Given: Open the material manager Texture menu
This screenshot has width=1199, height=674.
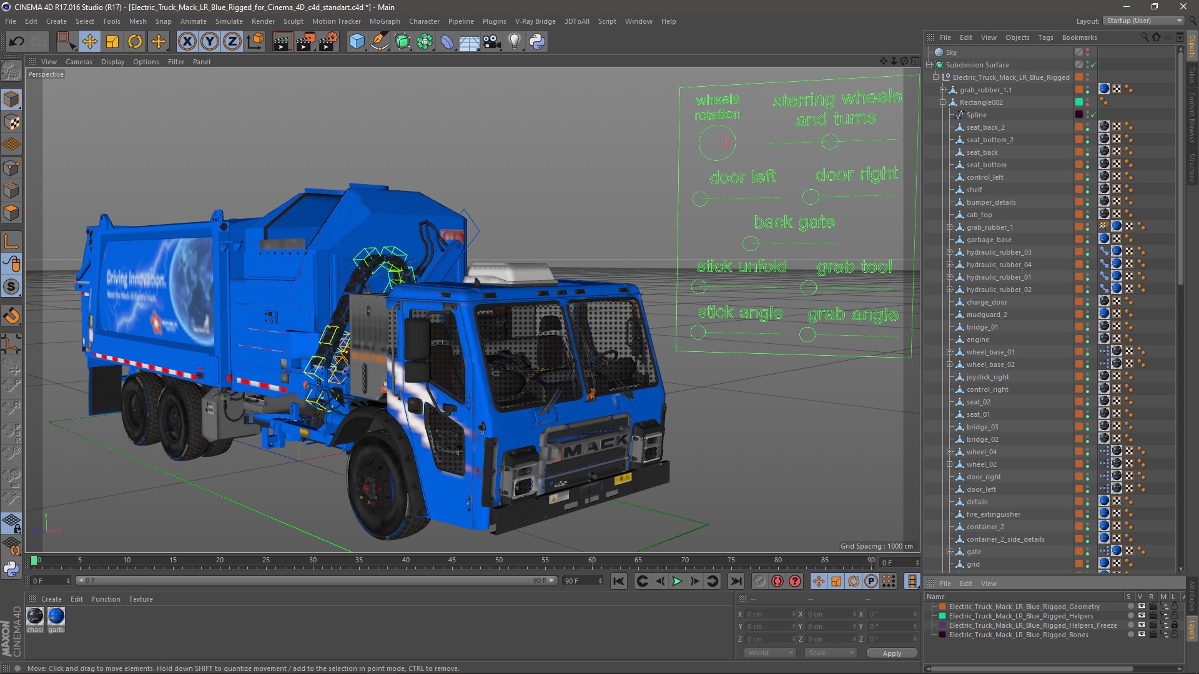Looking at the screenshot, I should pyautogui.click(x=141, y=599).
